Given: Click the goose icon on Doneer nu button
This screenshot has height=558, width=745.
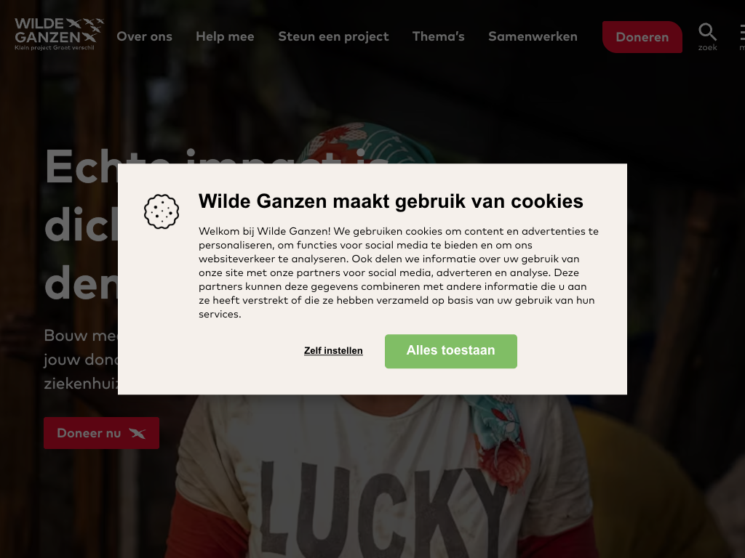Looking at the screenshot, I should 138,433.
